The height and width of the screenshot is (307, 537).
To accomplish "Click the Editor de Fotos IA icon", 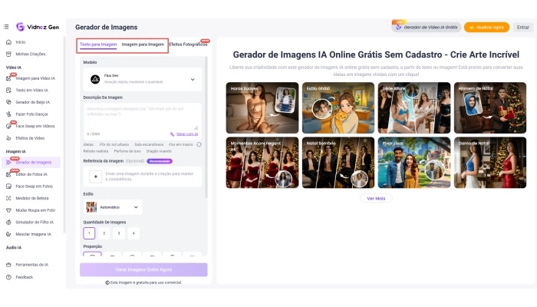I will click(8, 174).
